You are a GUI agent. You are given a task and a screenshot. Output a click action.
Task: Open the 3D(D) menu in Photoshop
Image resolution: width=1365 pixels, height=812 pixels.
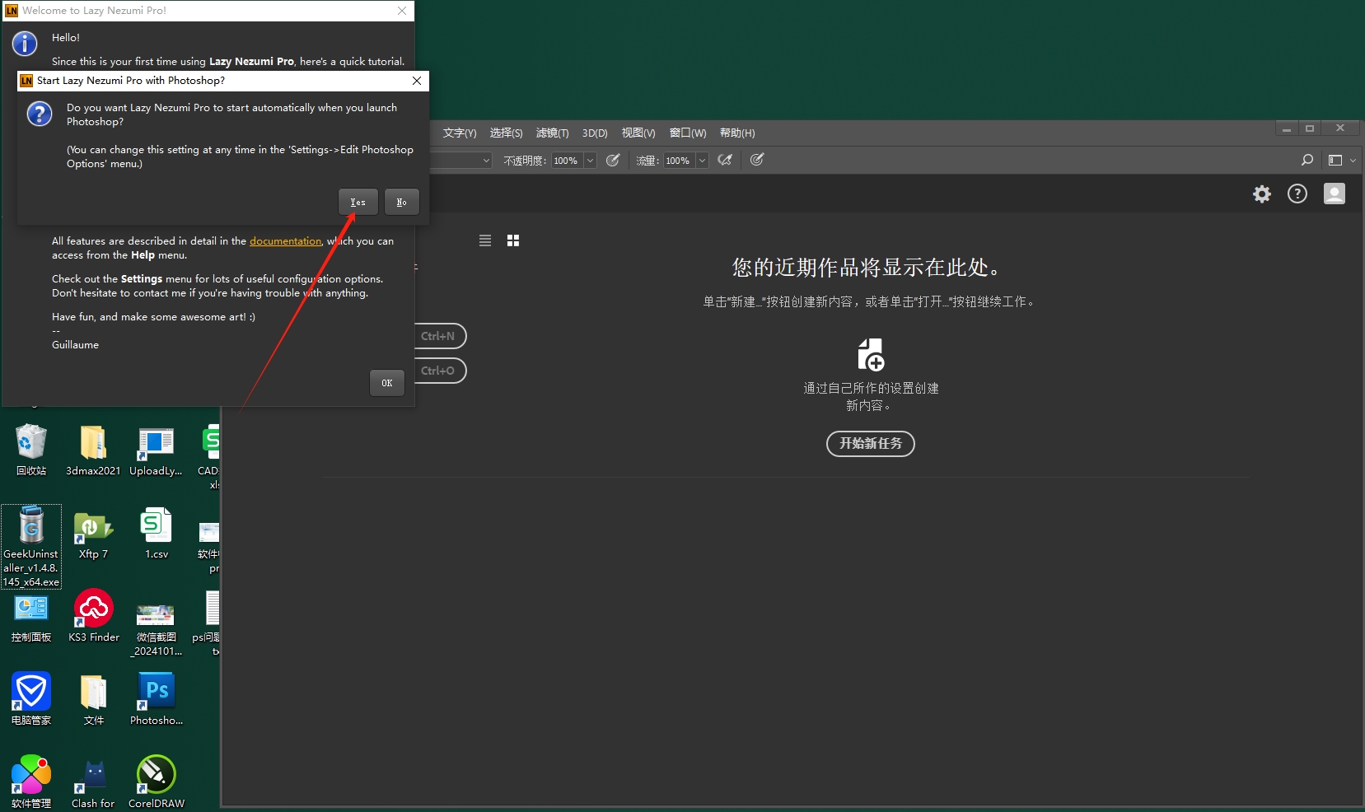click(595, 133)
